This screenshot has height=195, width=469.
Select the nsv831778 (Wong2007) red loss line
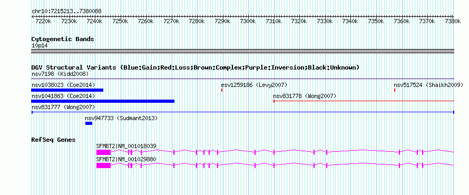[x=364, y=101]
